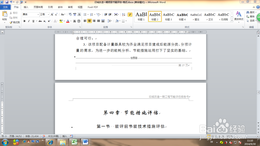Click the Distributed alignment icon
The height and width of the screenshot is (146, 260).
pyautogui.click(x=103, y=21)
